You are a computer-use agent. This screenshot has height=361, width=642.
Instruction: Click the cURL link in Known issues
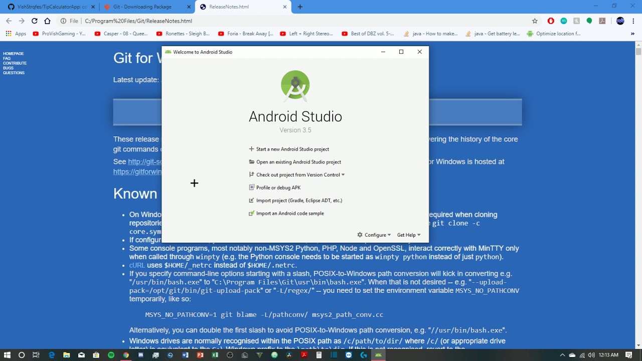pyautogui.click(x=137, y=265)
